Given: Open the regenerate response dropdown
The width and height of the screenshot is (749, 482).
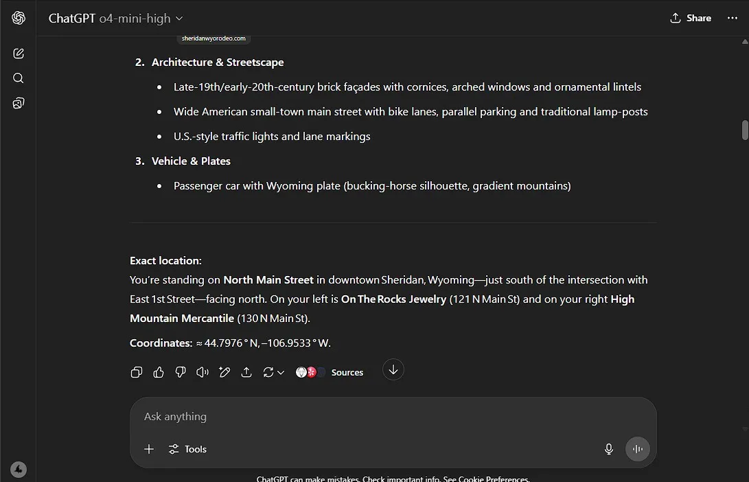Looking at the screenshot, I should pos(273,372).
